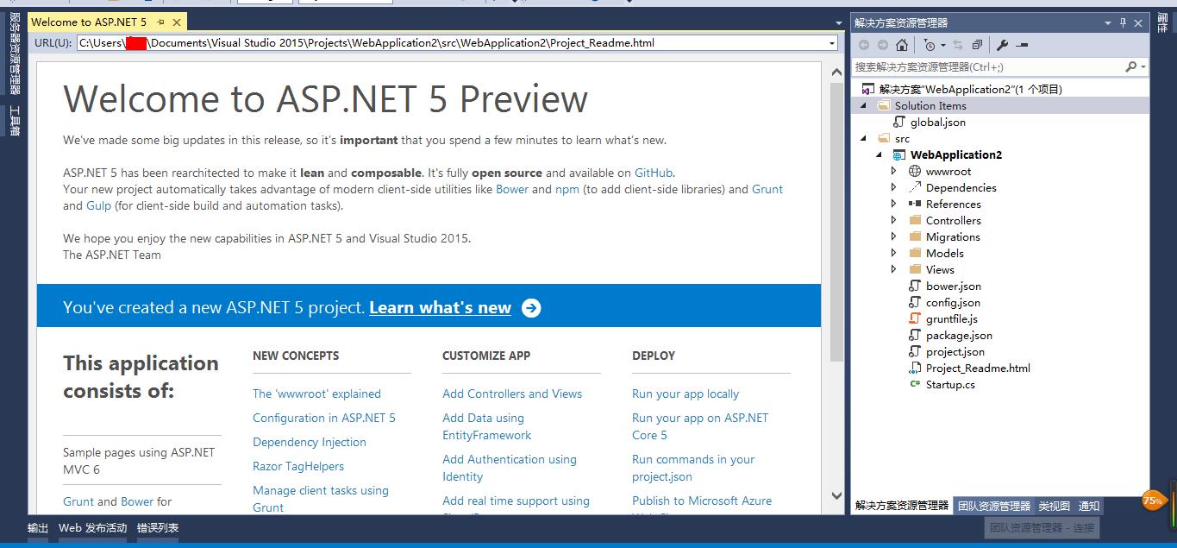This screenshot has width=1177, height=548.
Task: Switch to the 类视图 tab
Action: [x=1054, y=506]
